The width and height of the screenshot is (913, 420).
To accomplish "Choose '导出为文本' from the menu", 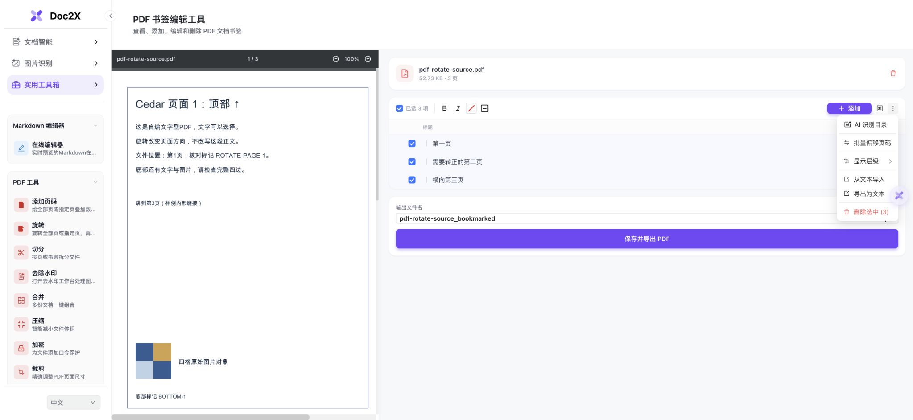I will pyautogui.click(x=868, y=194).
